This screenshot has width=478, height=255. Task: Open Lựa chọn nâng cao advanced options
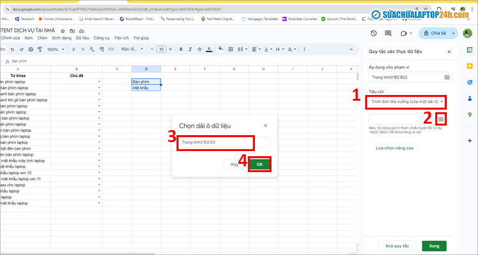tap(395, 148)
